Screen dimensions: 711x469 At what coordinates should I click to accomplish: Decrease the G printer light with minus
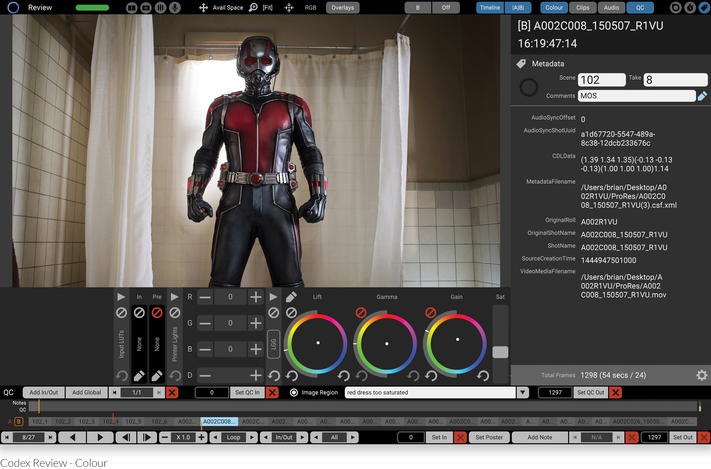[x=205, y=323]
